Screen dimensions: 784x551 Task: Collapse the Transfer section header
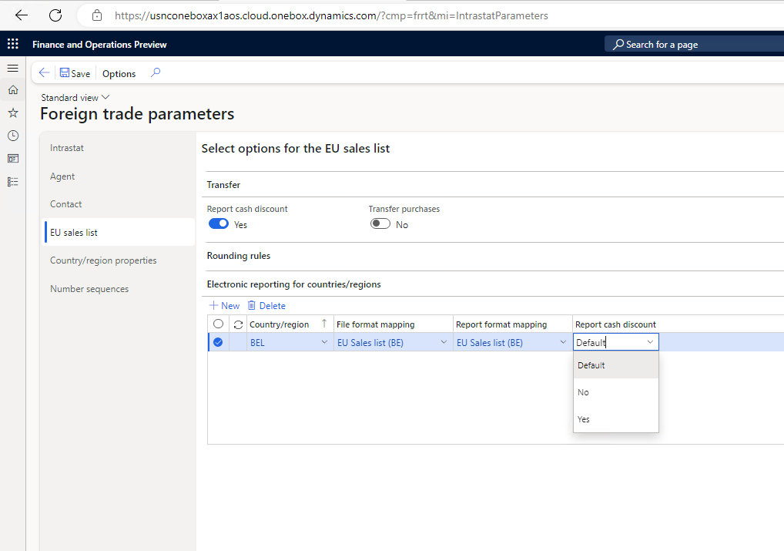click(223, 185)
